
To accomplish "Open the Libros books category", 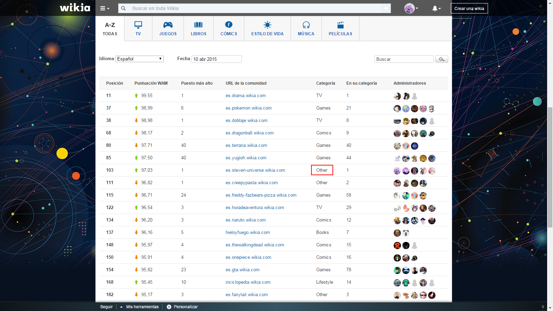I will 198,28.
